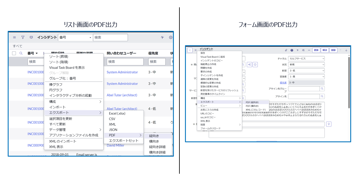The width and height of the screenshot is (361, 175).
Task: Choose インシデントのコピー menu item
Action: (x=212, y=60)
